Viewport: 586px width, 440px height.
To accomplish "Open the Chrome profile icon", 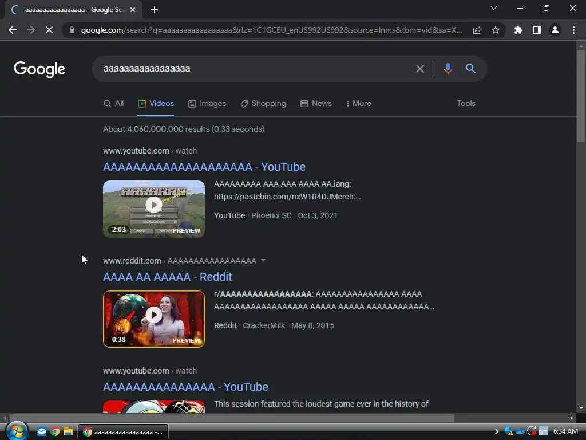I will 555,30.
